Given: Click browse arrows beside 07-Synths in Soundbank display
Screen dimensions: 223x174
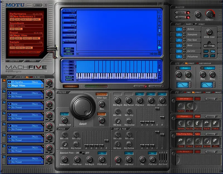Looking at the screenshot, I should click(x=11, y=26).
